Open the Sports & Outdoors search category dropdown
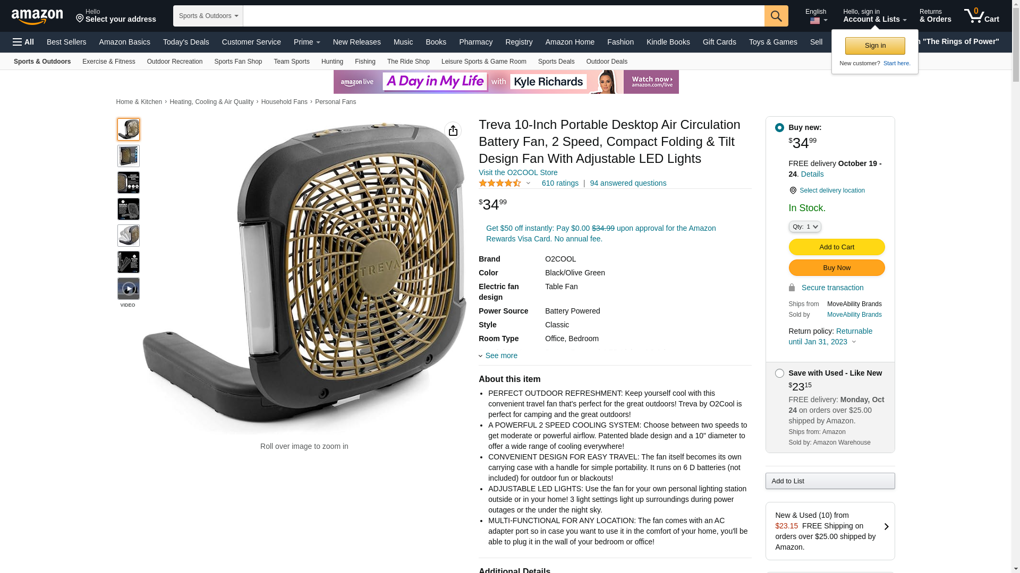The image size is (1020, 573). coord(208,16)
